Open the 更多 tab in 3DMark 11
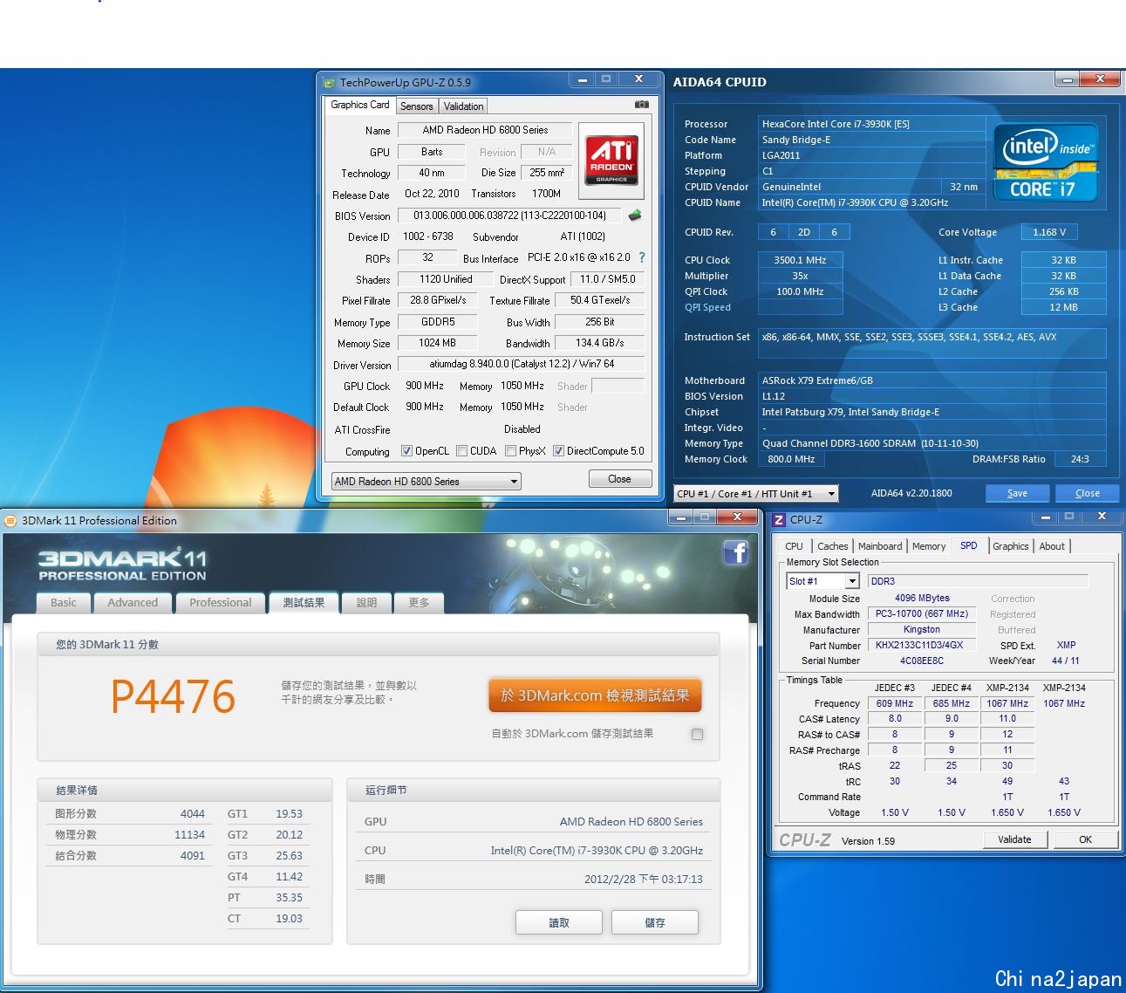1126x993 pixels. (x=420, y=602)
